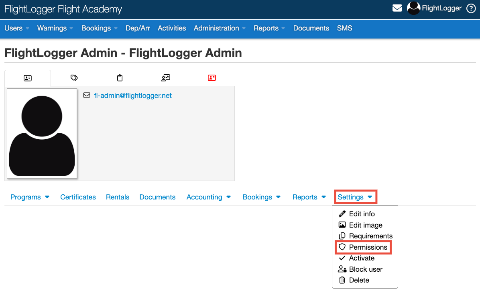Open the mail envelope icon in header
This screenshot has height=299, width=480.
397,8
